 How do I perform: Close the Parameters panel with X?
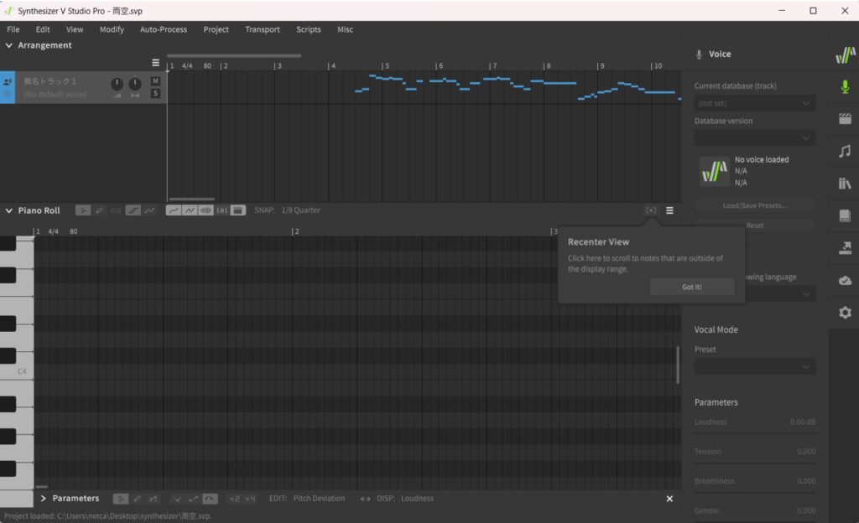(x=669, y=499)
